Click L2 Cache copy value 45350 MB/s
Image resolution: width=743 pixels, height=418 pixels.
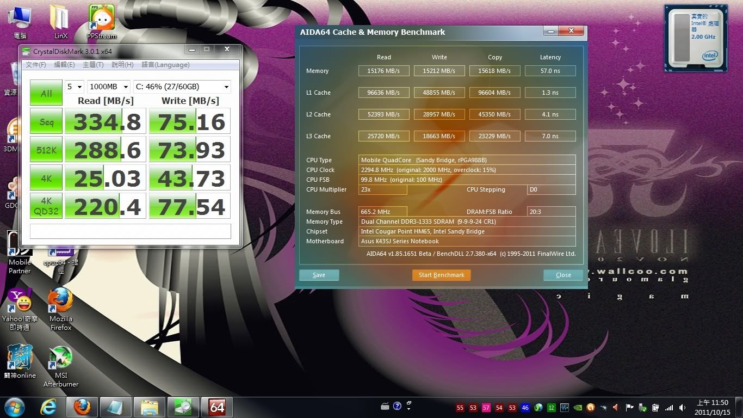pyautogui.click(x=495, y=114)
